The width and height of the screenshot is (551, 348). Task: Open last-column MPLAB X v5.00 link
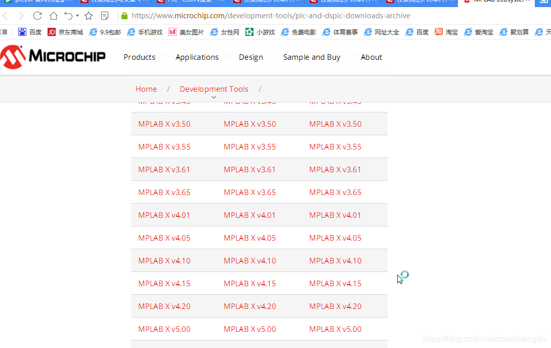335,329
